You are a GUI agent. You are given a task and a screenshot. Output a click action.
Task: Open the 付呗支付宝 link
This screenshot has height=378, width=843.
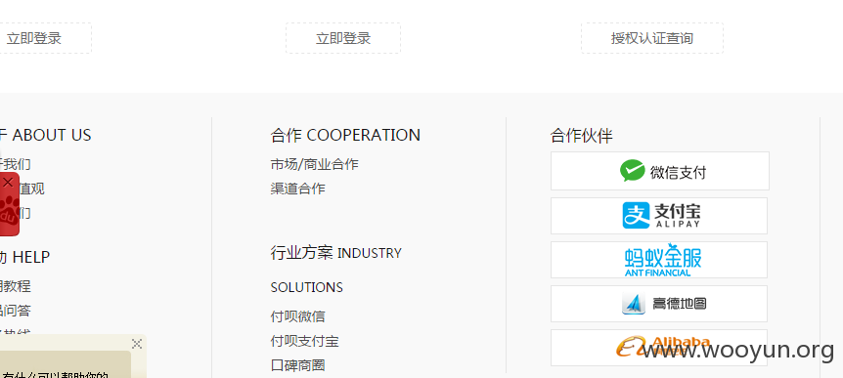(304, 342)
